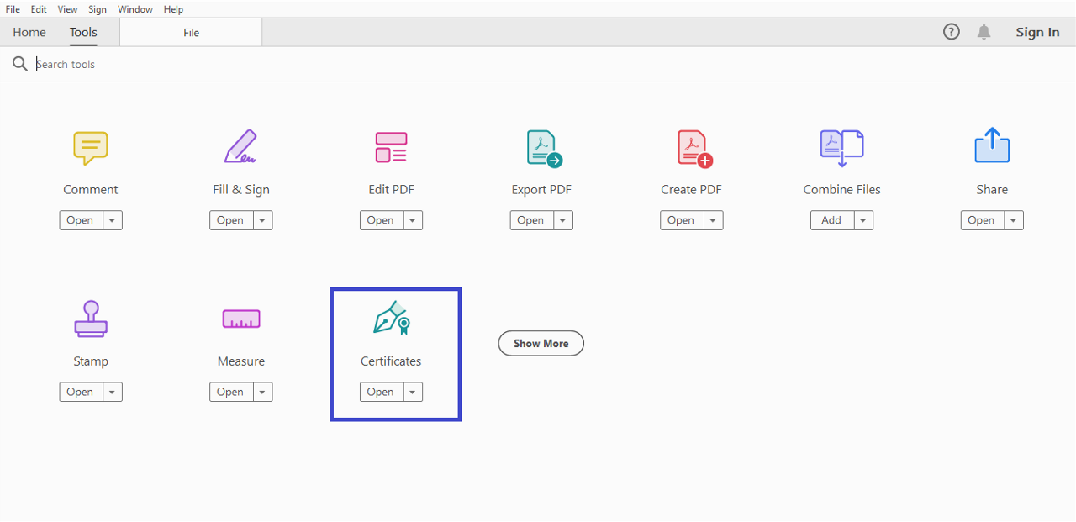Expand the dropdown arrow beside Comment's Open
This screenshot has height=522, width=1076.
(113, 220)
